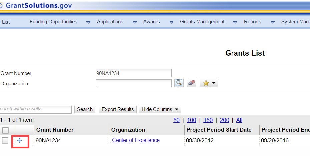The image size is (310, 156).
Task: Click the star favorites icon
Action: pyautogui.click(x=206, y=83)
